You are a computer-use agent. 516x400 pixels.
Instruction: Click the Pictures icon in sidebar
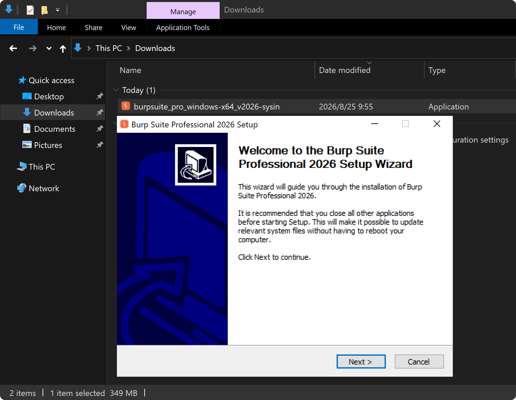tap(27, 145)
